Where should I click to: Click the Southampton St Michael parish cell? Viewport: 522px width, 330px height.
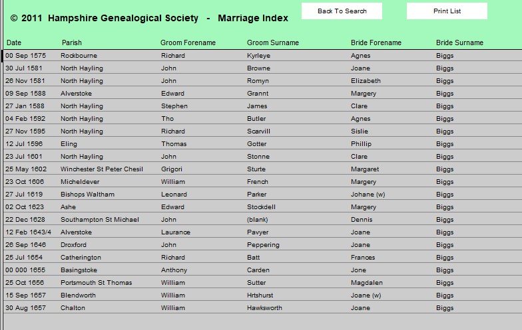[x=99, y=220]
